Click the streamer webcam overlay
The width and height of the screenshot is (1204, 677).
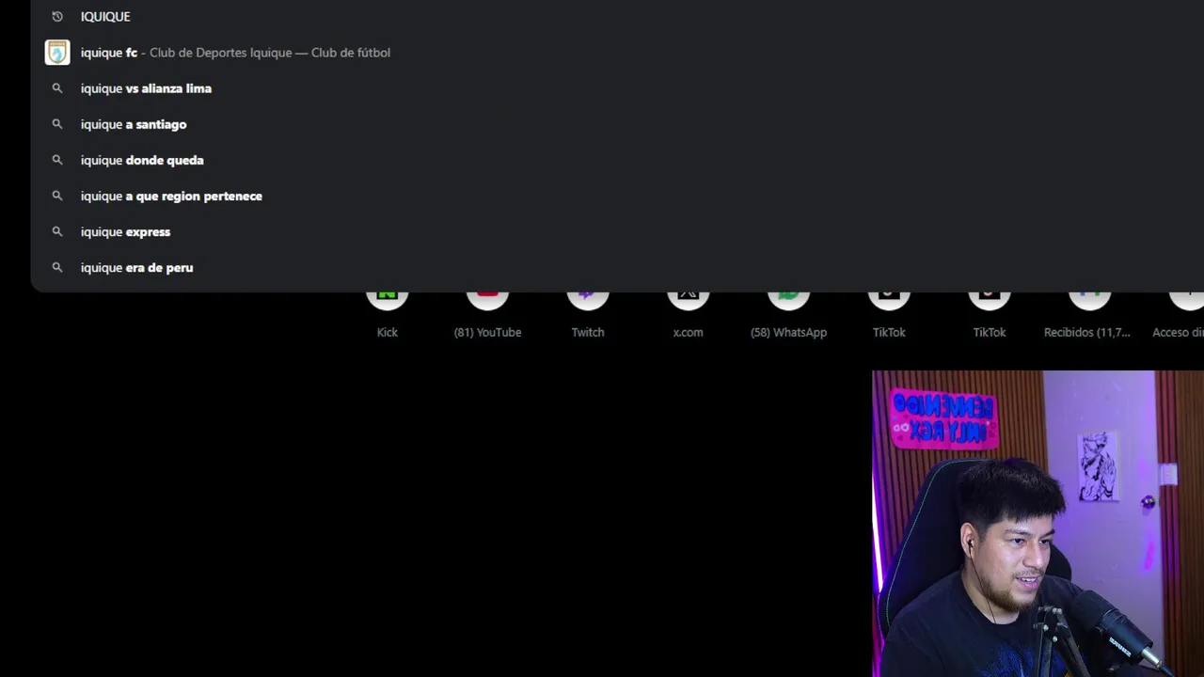[1038, 524]
